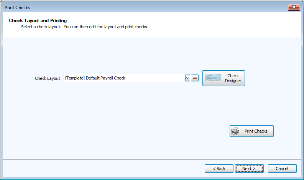
Task: Expand the Check Layout dropdown arrow
Action: (x=188, y=78)
